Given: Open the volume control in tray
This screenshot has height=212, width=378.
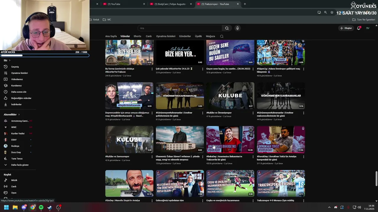Looking at the screenshot, I should click(x=359, y=207).
